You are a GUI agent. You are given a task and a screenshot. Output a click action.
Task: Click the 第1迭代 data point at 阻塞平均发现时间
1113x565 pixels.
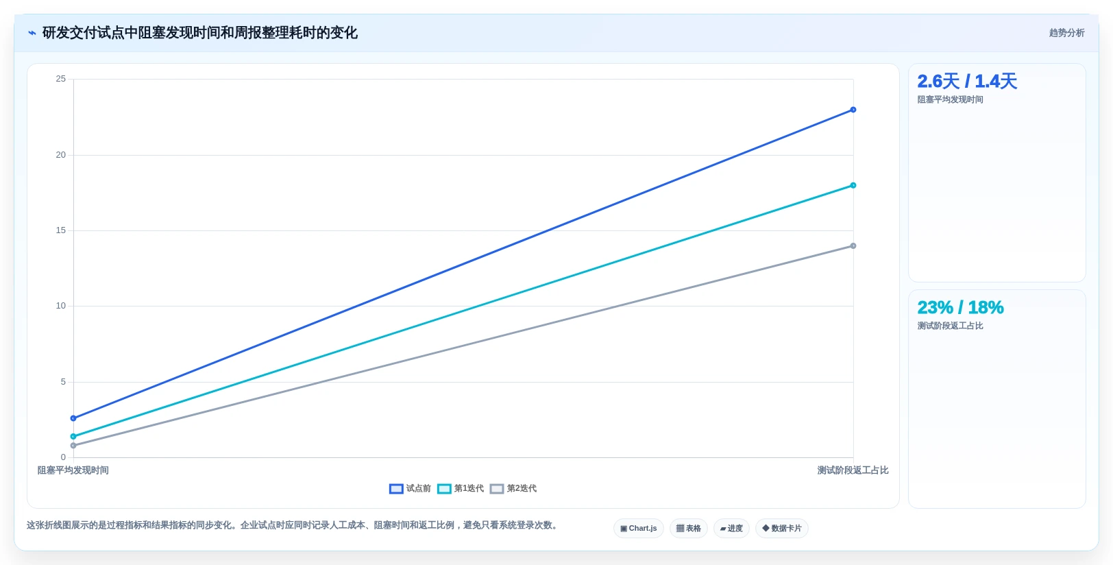click(x=73, y=436)
